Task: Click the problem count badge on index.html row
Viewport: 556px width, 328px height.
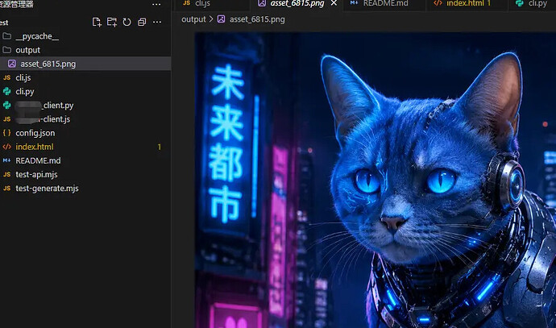Action: pos(160,147)
